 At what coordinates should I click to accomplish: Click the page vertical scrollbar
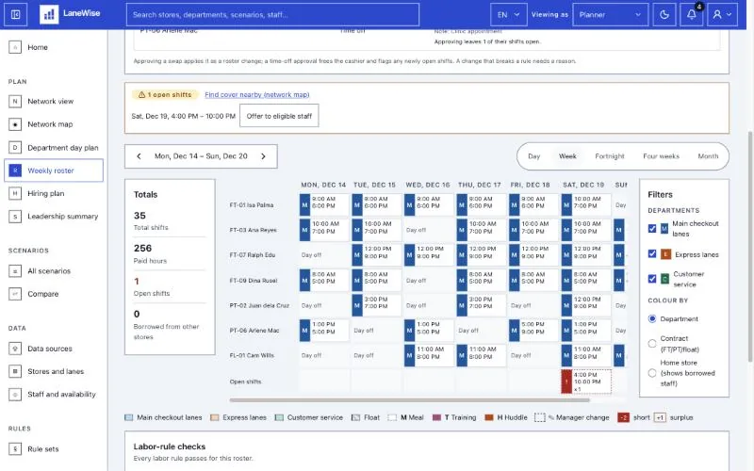(x=750, y=246)
